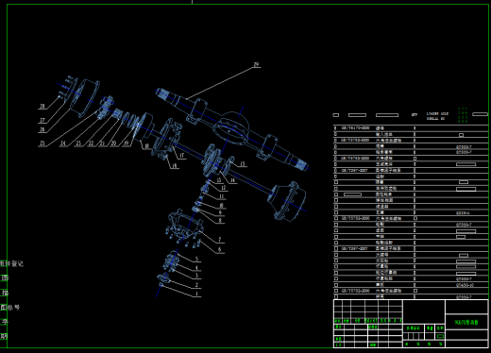Select part balloon label 28
This screenshot has height=353, width=491.
[x=42, y=106]
